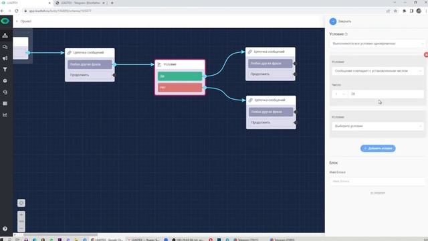The image size is (428, 241).
Task: Reload the page in browser toolbar
Action: (x=16, y=11)
